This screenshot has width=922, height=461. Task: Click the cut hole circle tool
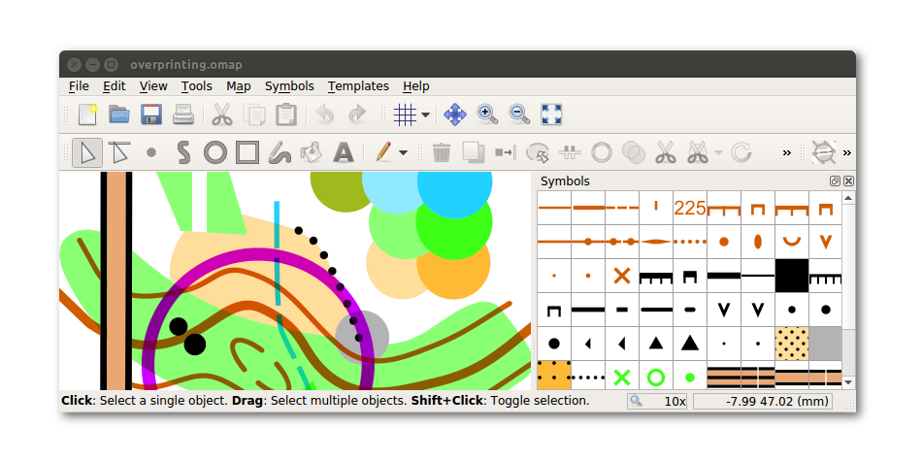click(x=602, y=153)
